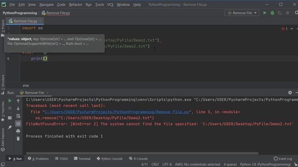Go down the stack trace arrow
298x167 pixels.
click(18, 109)
